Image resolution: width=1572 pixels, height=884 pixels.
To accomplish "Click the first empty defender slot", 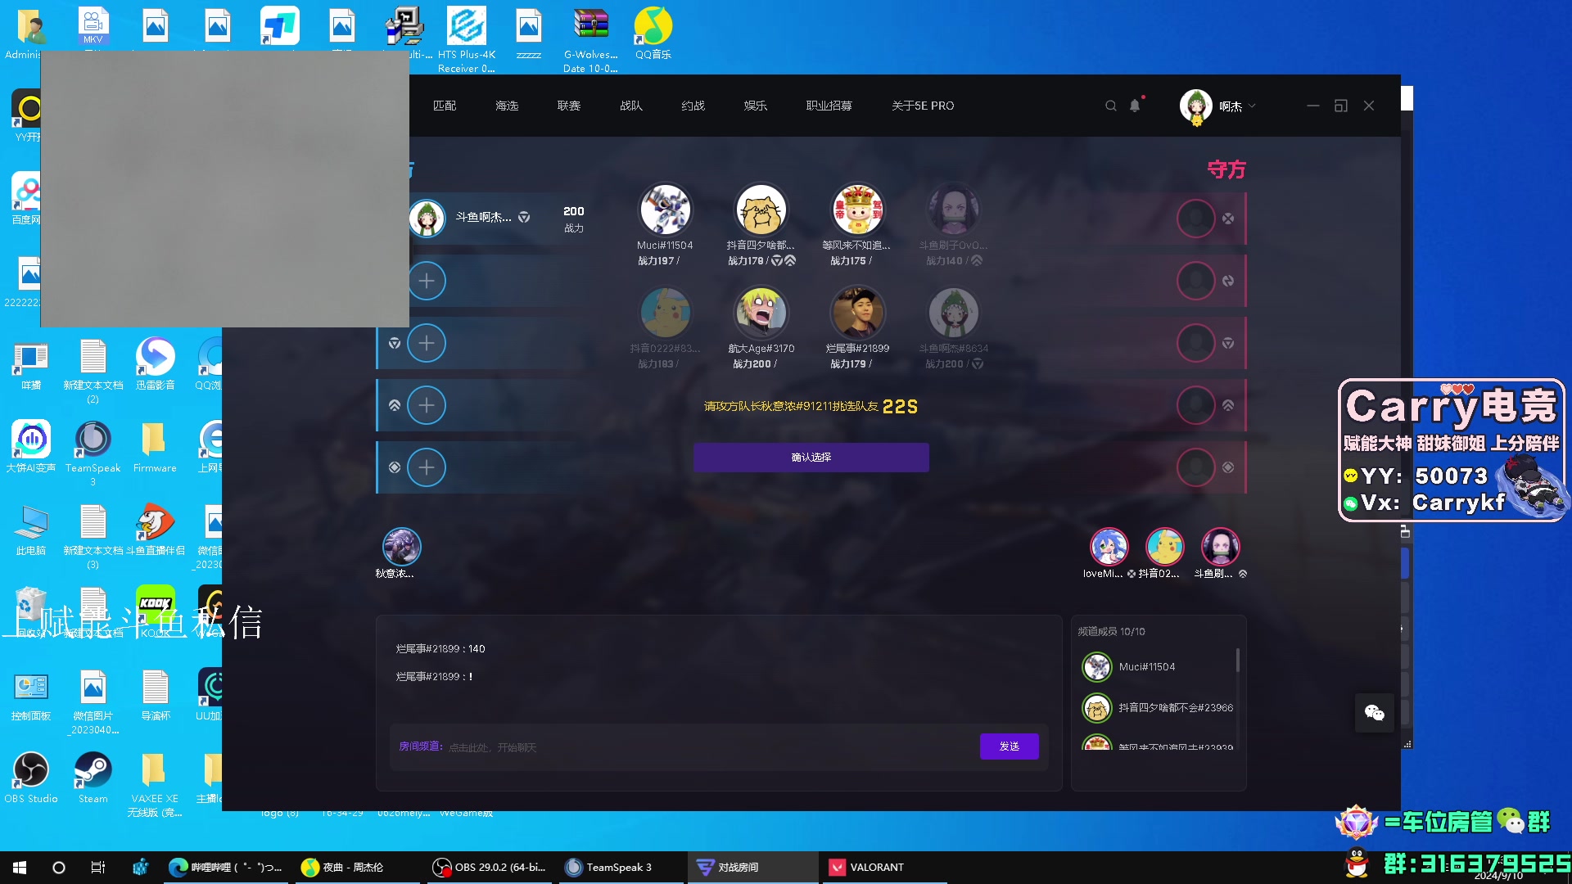I will click(x=1195, y=219).
